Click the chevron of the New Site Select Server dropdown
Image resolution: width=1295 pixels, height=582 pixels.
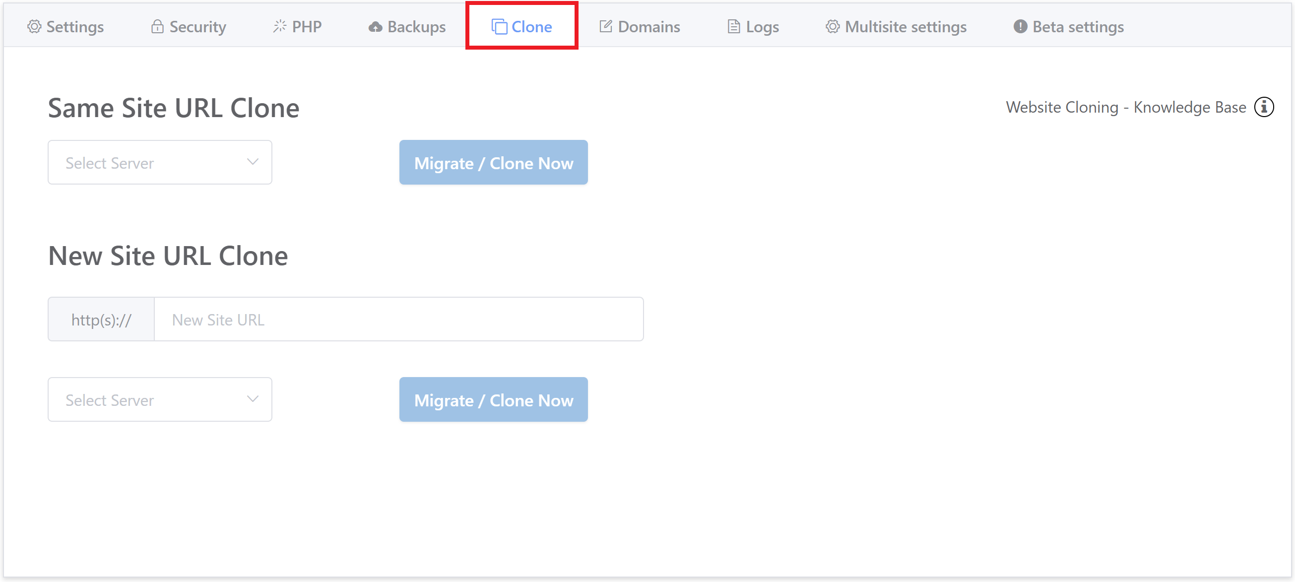click(253, 399)
